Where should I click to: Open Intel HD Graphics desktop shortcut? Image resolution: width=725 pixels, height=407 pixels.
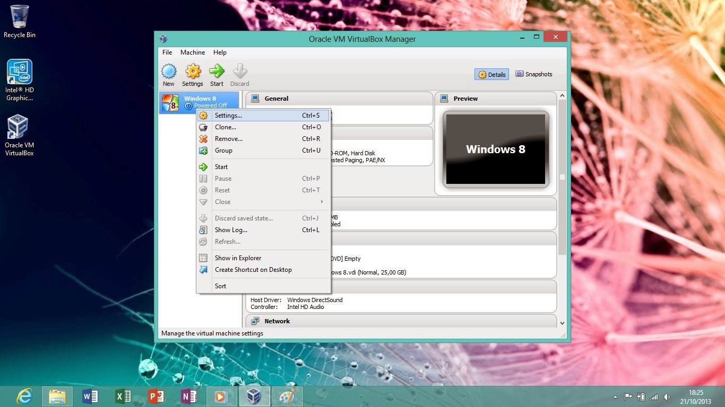coord(20,80)
